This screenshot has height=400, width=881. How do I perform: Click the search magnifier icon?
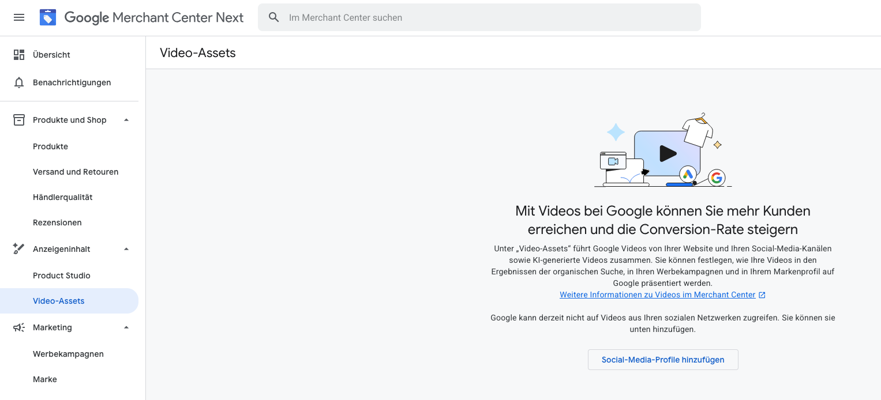tap(274, 17)
